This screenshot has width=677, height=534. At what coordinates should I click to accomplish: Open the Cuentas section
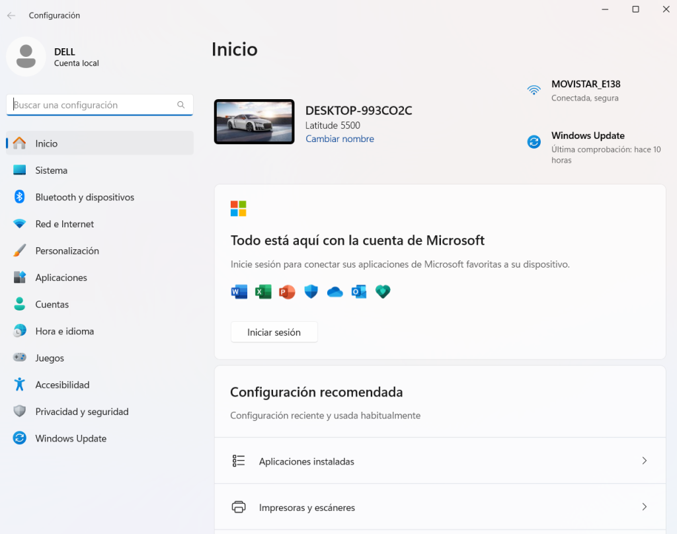tap(100, 304)
